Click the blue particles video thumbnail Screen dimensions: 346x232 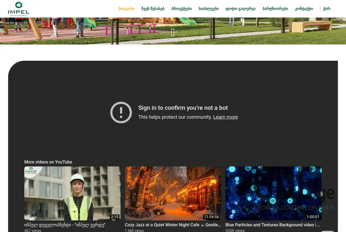tap(274, 193)
